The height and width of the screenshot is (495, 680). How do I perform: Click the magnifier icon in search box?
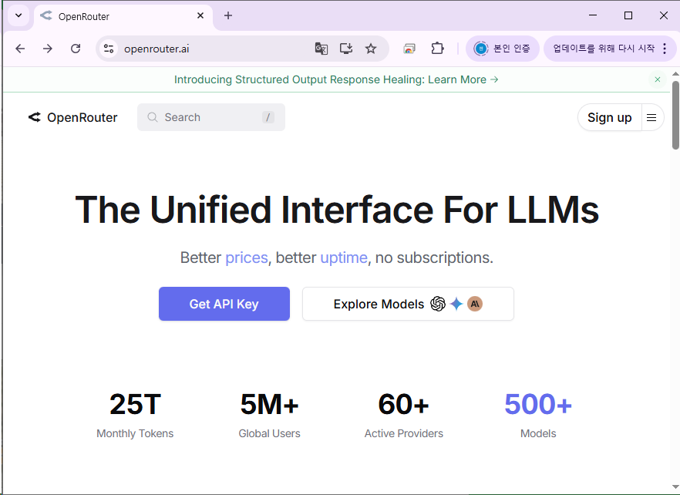[x=152, y=117]
